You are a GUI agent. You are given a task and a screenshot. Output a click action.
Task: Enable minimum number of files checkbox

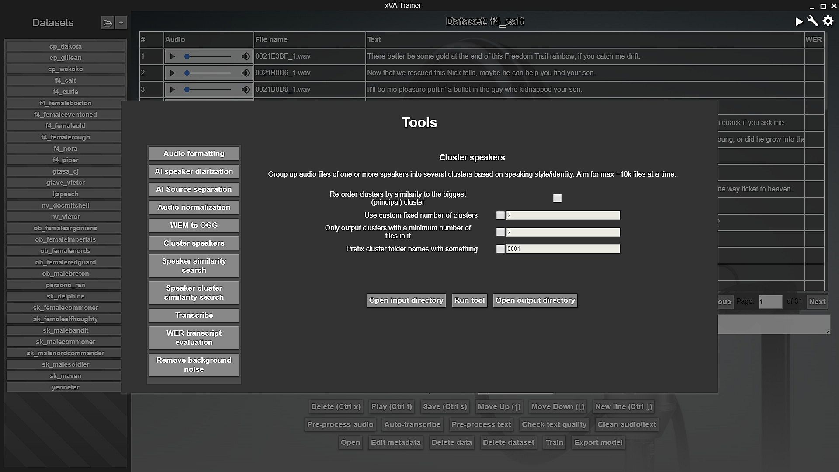tap(500, 232)
